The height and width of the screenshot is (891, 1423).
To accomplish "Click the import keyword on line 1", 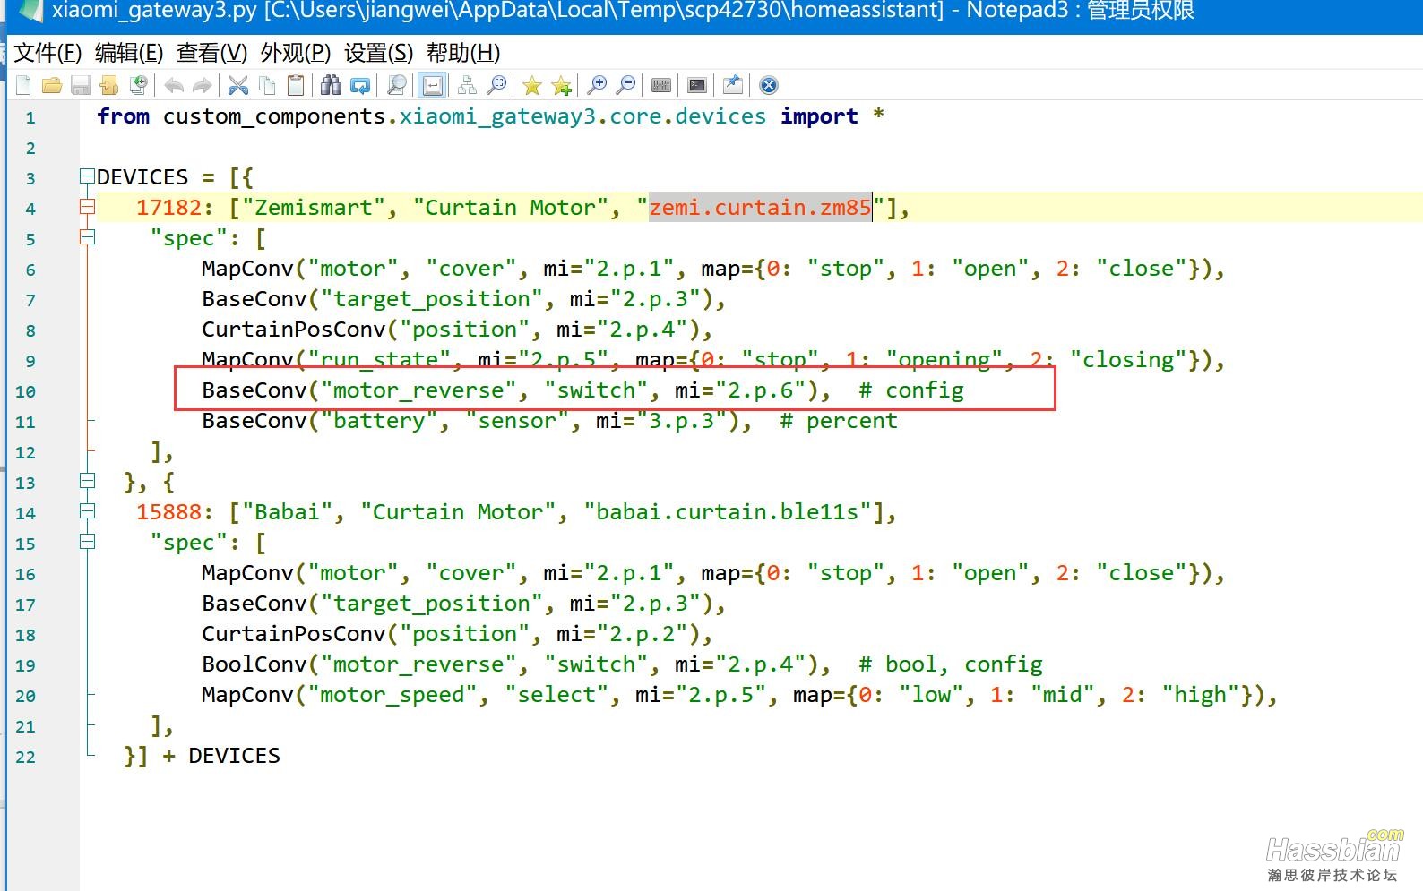I will pyautogui.click(x=819, y=116).
